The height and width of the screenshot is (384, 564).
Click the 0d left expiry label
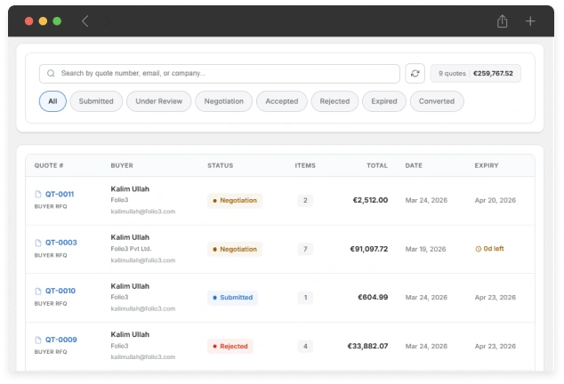(494, 249)
